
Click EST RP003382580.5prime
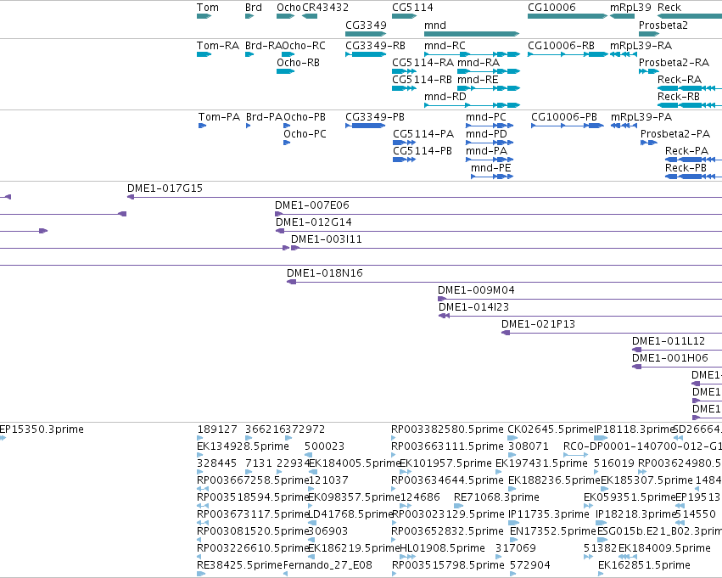394,438
